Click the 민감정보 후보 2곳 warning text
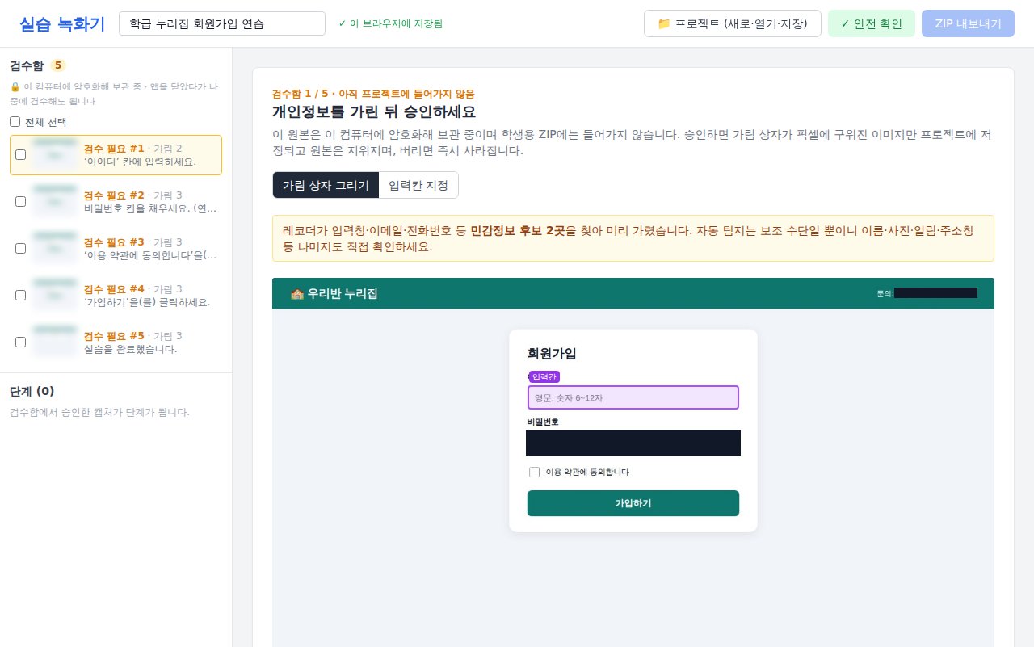This screenshot has height=647, width=1034. [517, 230]
